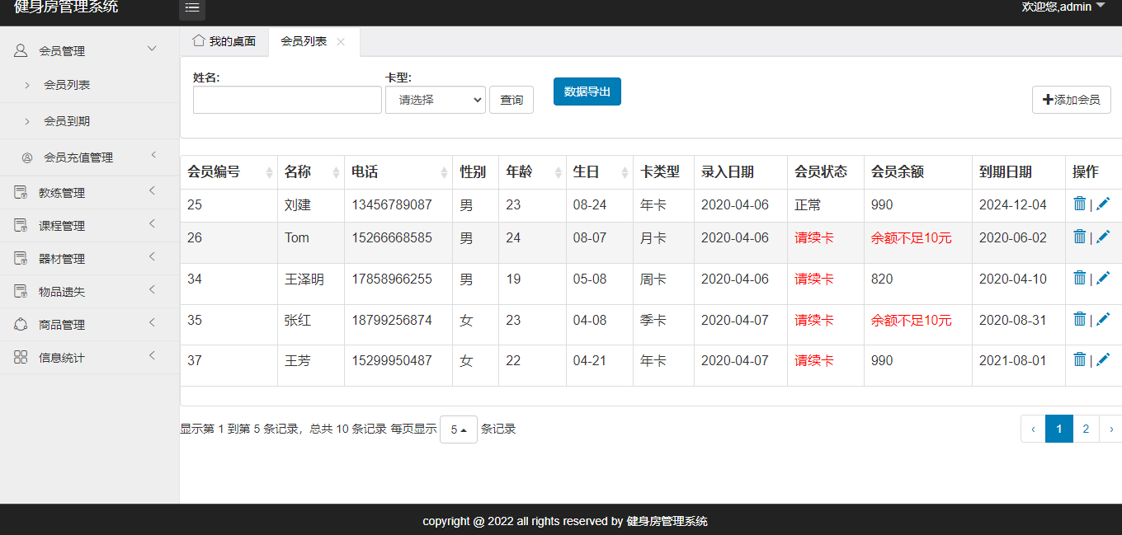Click the 会员管理 user icon
Image resolution: width=1122 pixels, height=535 pixels.
click(x=21, y=50)
